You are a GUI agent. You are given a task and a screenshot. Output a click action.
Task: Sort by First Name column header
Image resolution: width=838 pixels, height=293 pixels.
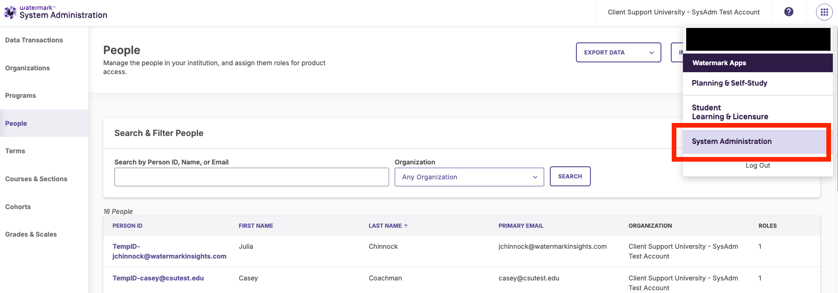tap(256, 226)
